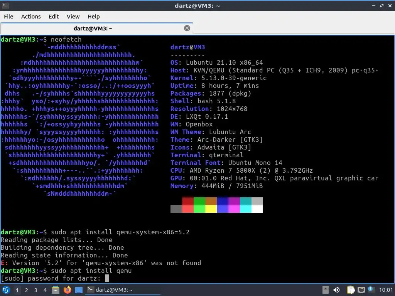
Task: Click the 'neofetch' command on the first line
Action: (66, 40)
